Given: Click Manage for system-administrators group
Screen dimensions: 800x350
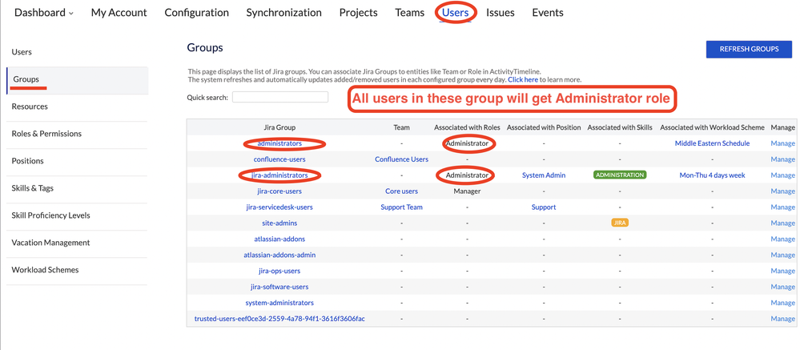Looking at the screenshot, I should click(x=782, y=303).
